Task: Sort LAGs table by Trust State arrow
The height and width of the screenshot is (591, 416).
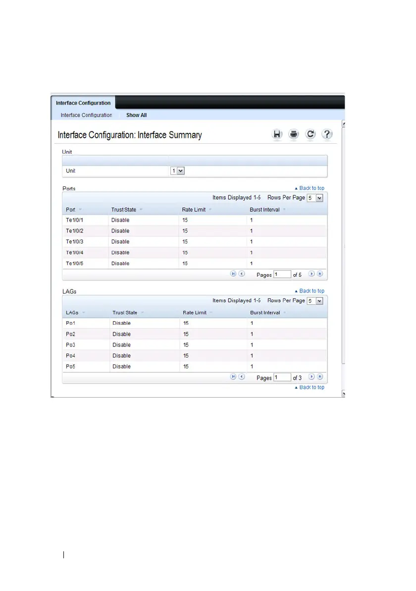Action: [142, 312]
